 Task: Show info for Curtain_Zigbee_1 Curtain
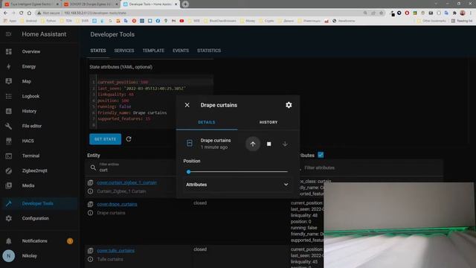[x=90, y=191]
